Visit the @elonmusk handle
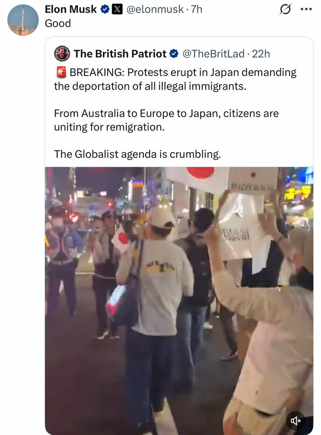This screenshot has width=321, height=435. tap(155, 9)
